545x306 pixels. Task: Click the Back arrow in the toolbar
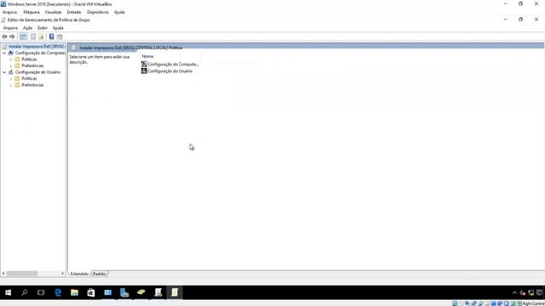[x=4, y=37]
